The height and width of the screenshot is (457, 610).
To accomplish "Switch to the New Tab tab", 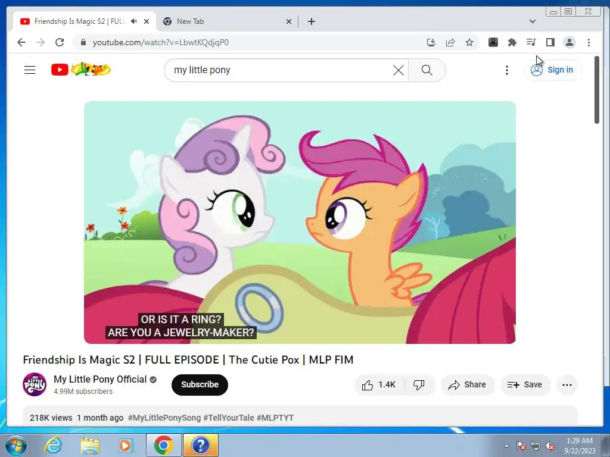I will tap(228, 21).
